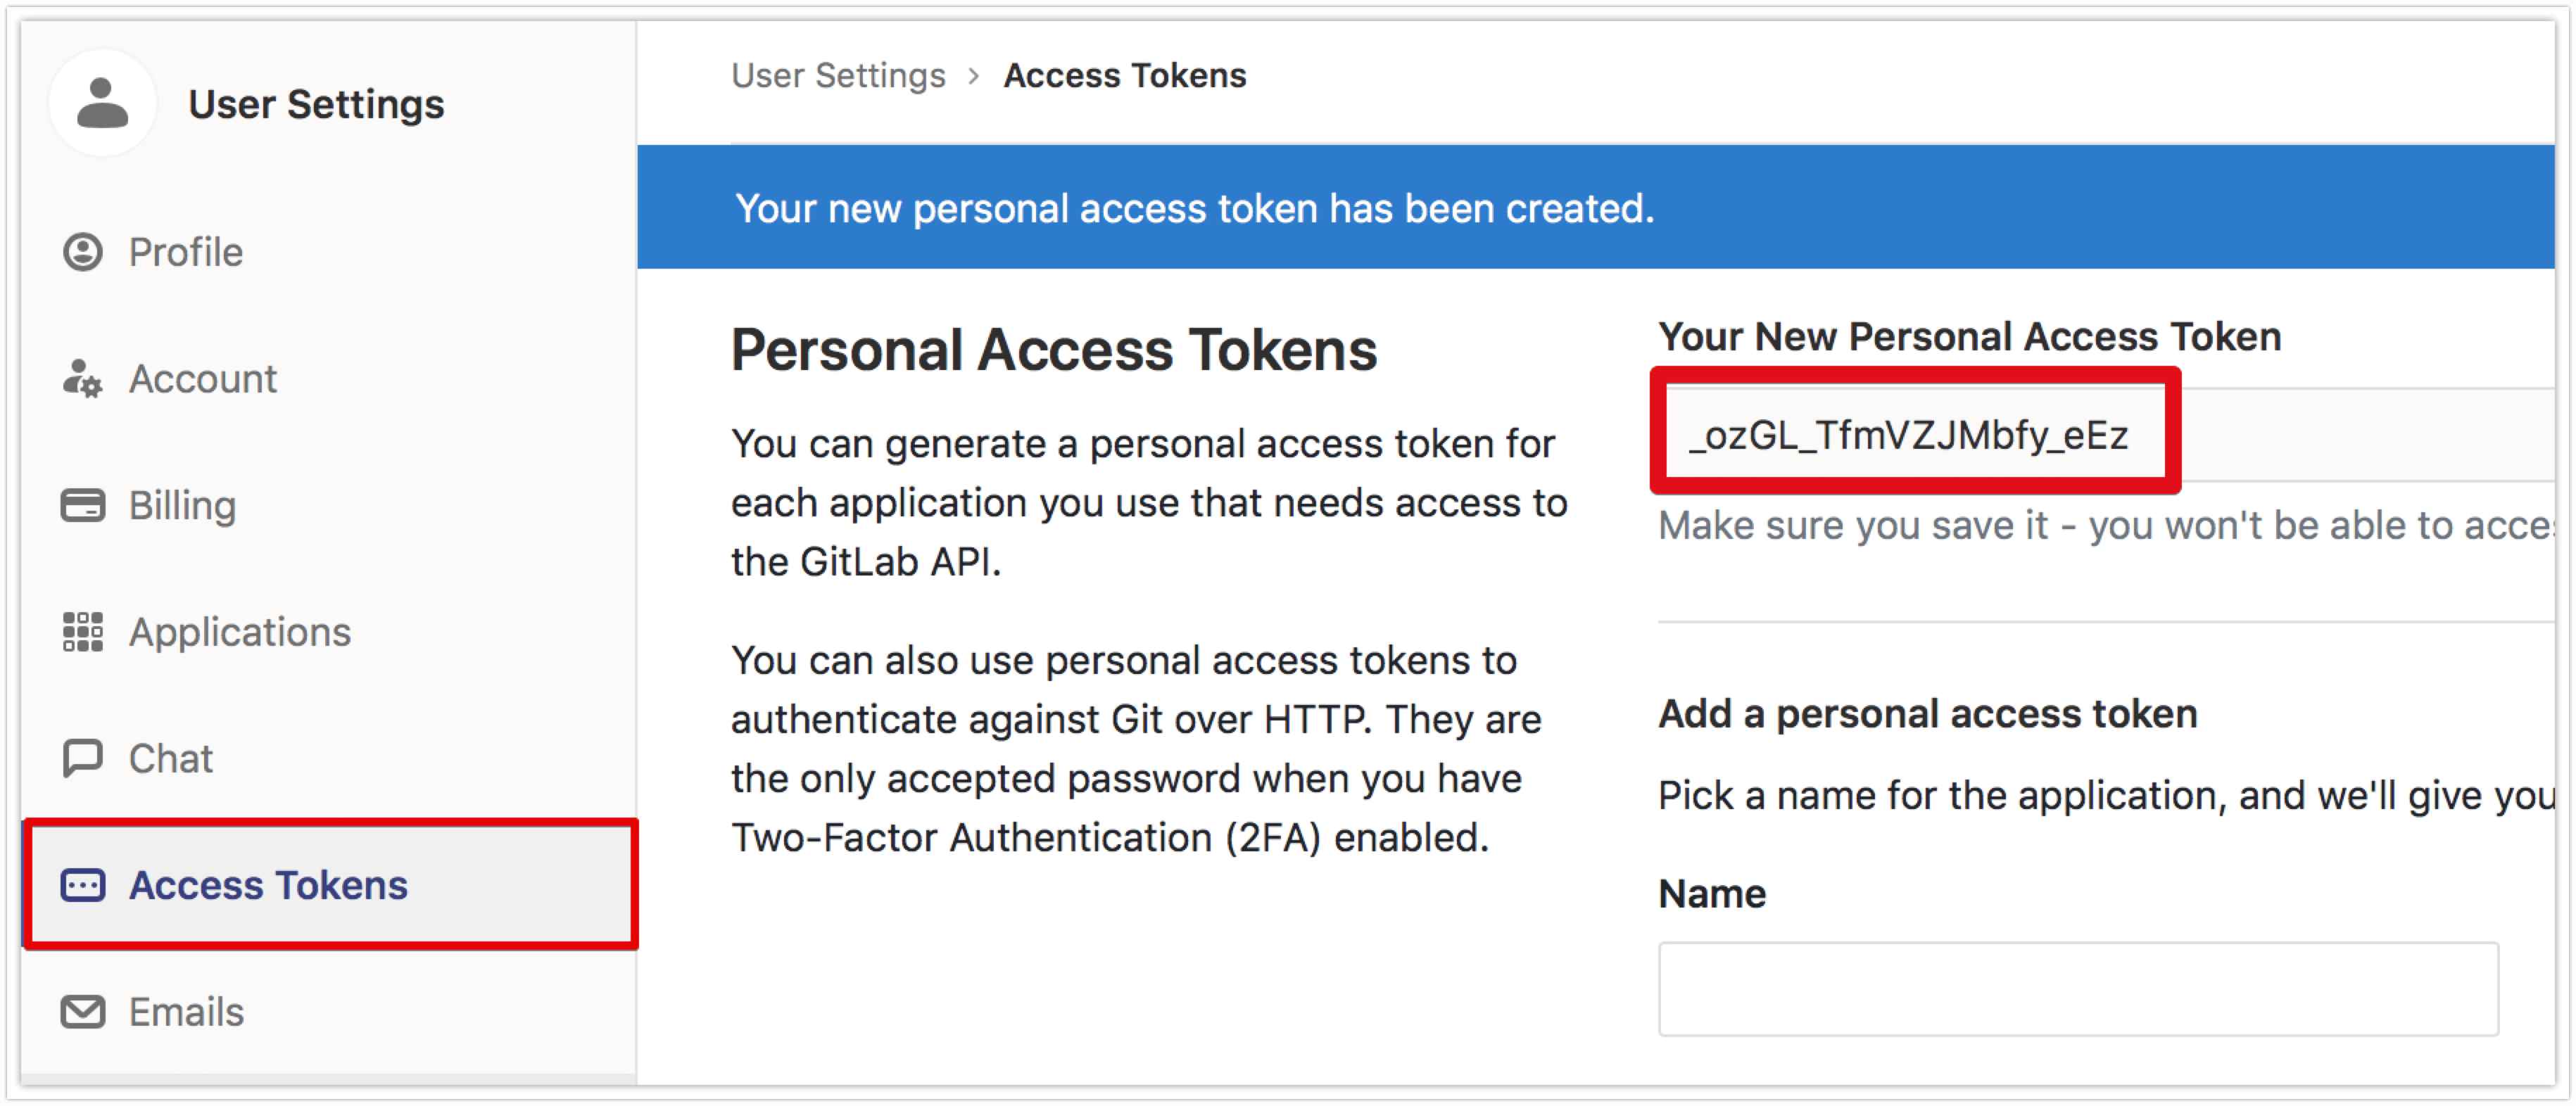Click the User Settings sidebar title

[316, 104]
